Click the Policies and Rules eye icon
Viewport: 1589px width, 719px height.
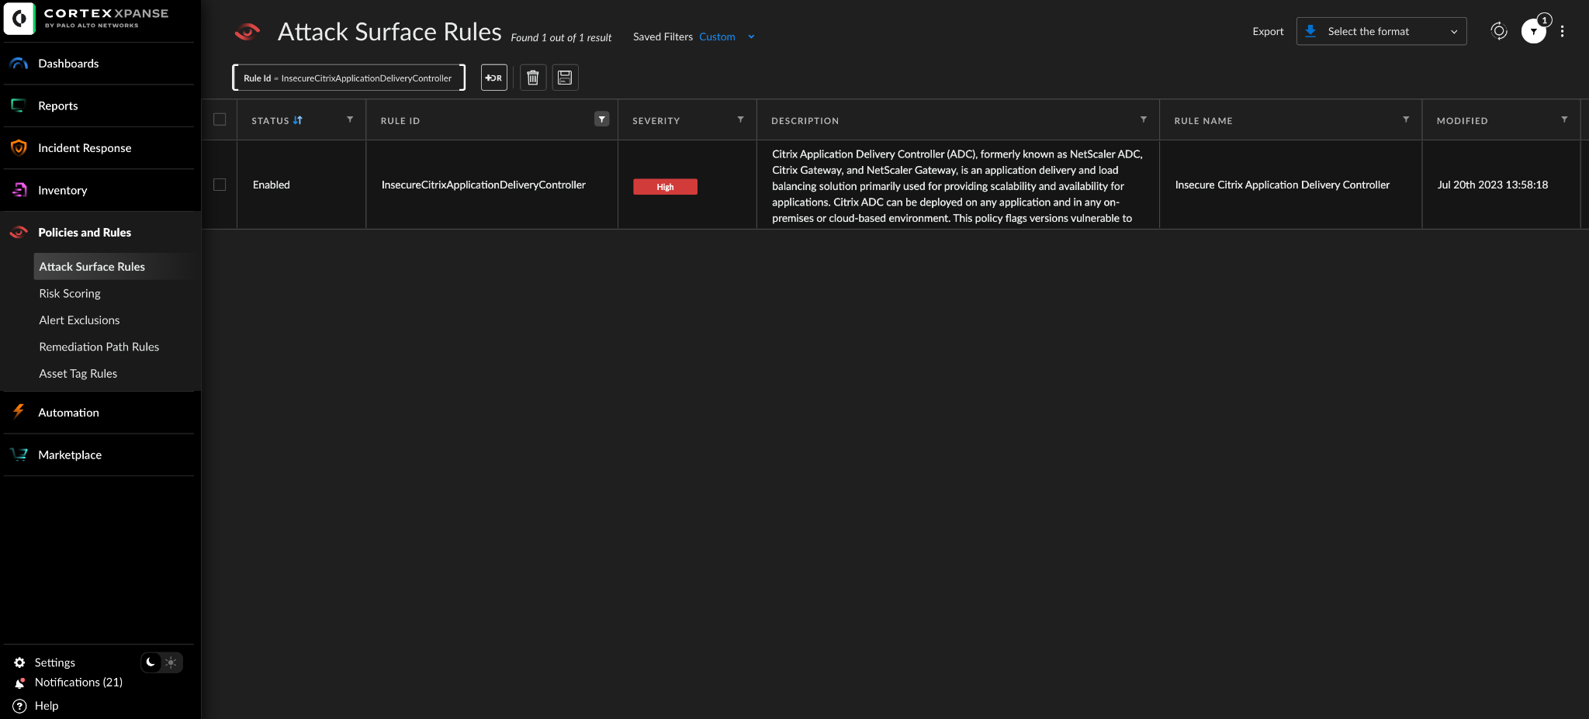(x=19, y=232)
